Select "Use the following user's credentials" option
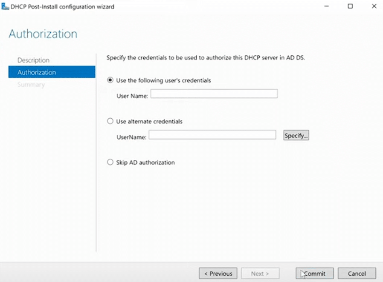The image size is (383, 282). click(111, 80)
